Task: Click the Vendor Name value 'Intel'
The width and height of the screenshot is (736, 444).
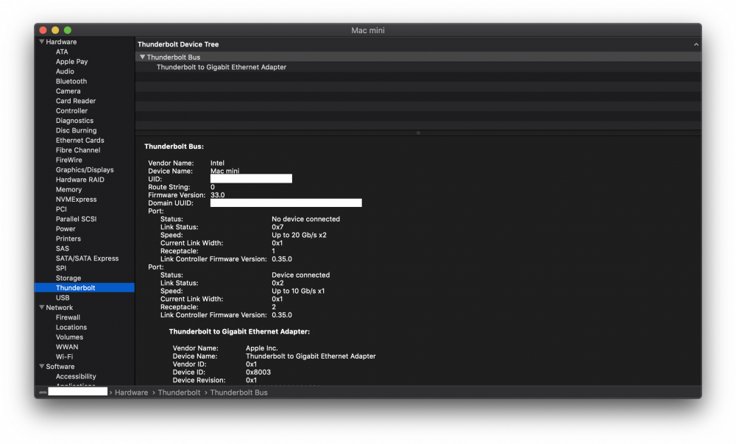Action: (x=217, y=163)
